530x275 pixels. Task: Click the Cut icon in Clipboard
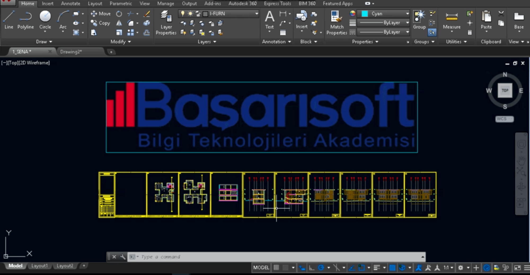click(x=501, y=13)
